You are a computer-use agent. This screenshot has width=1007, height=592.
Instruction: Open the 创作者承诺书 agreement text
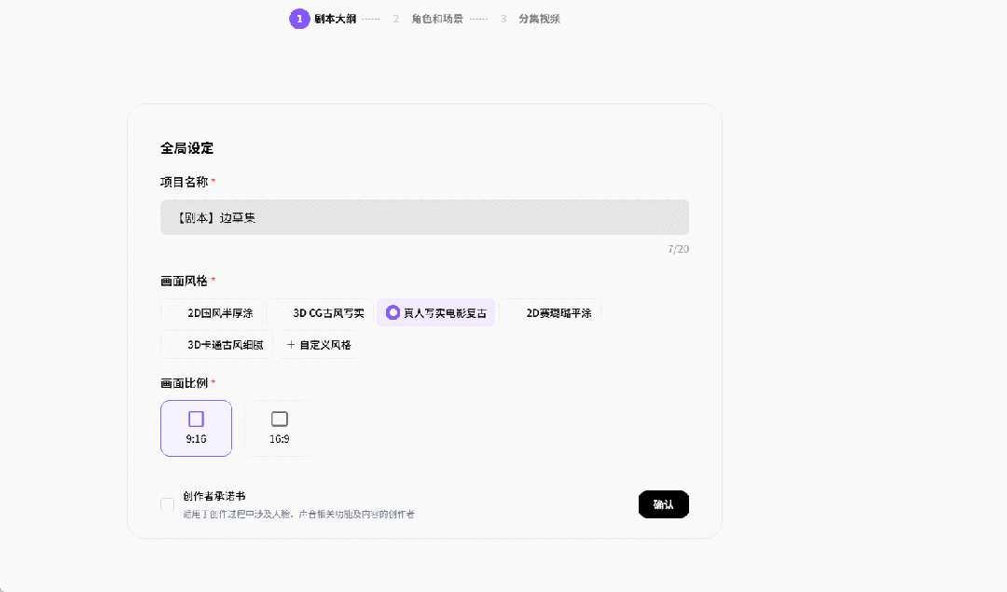(x=214, y=496)
